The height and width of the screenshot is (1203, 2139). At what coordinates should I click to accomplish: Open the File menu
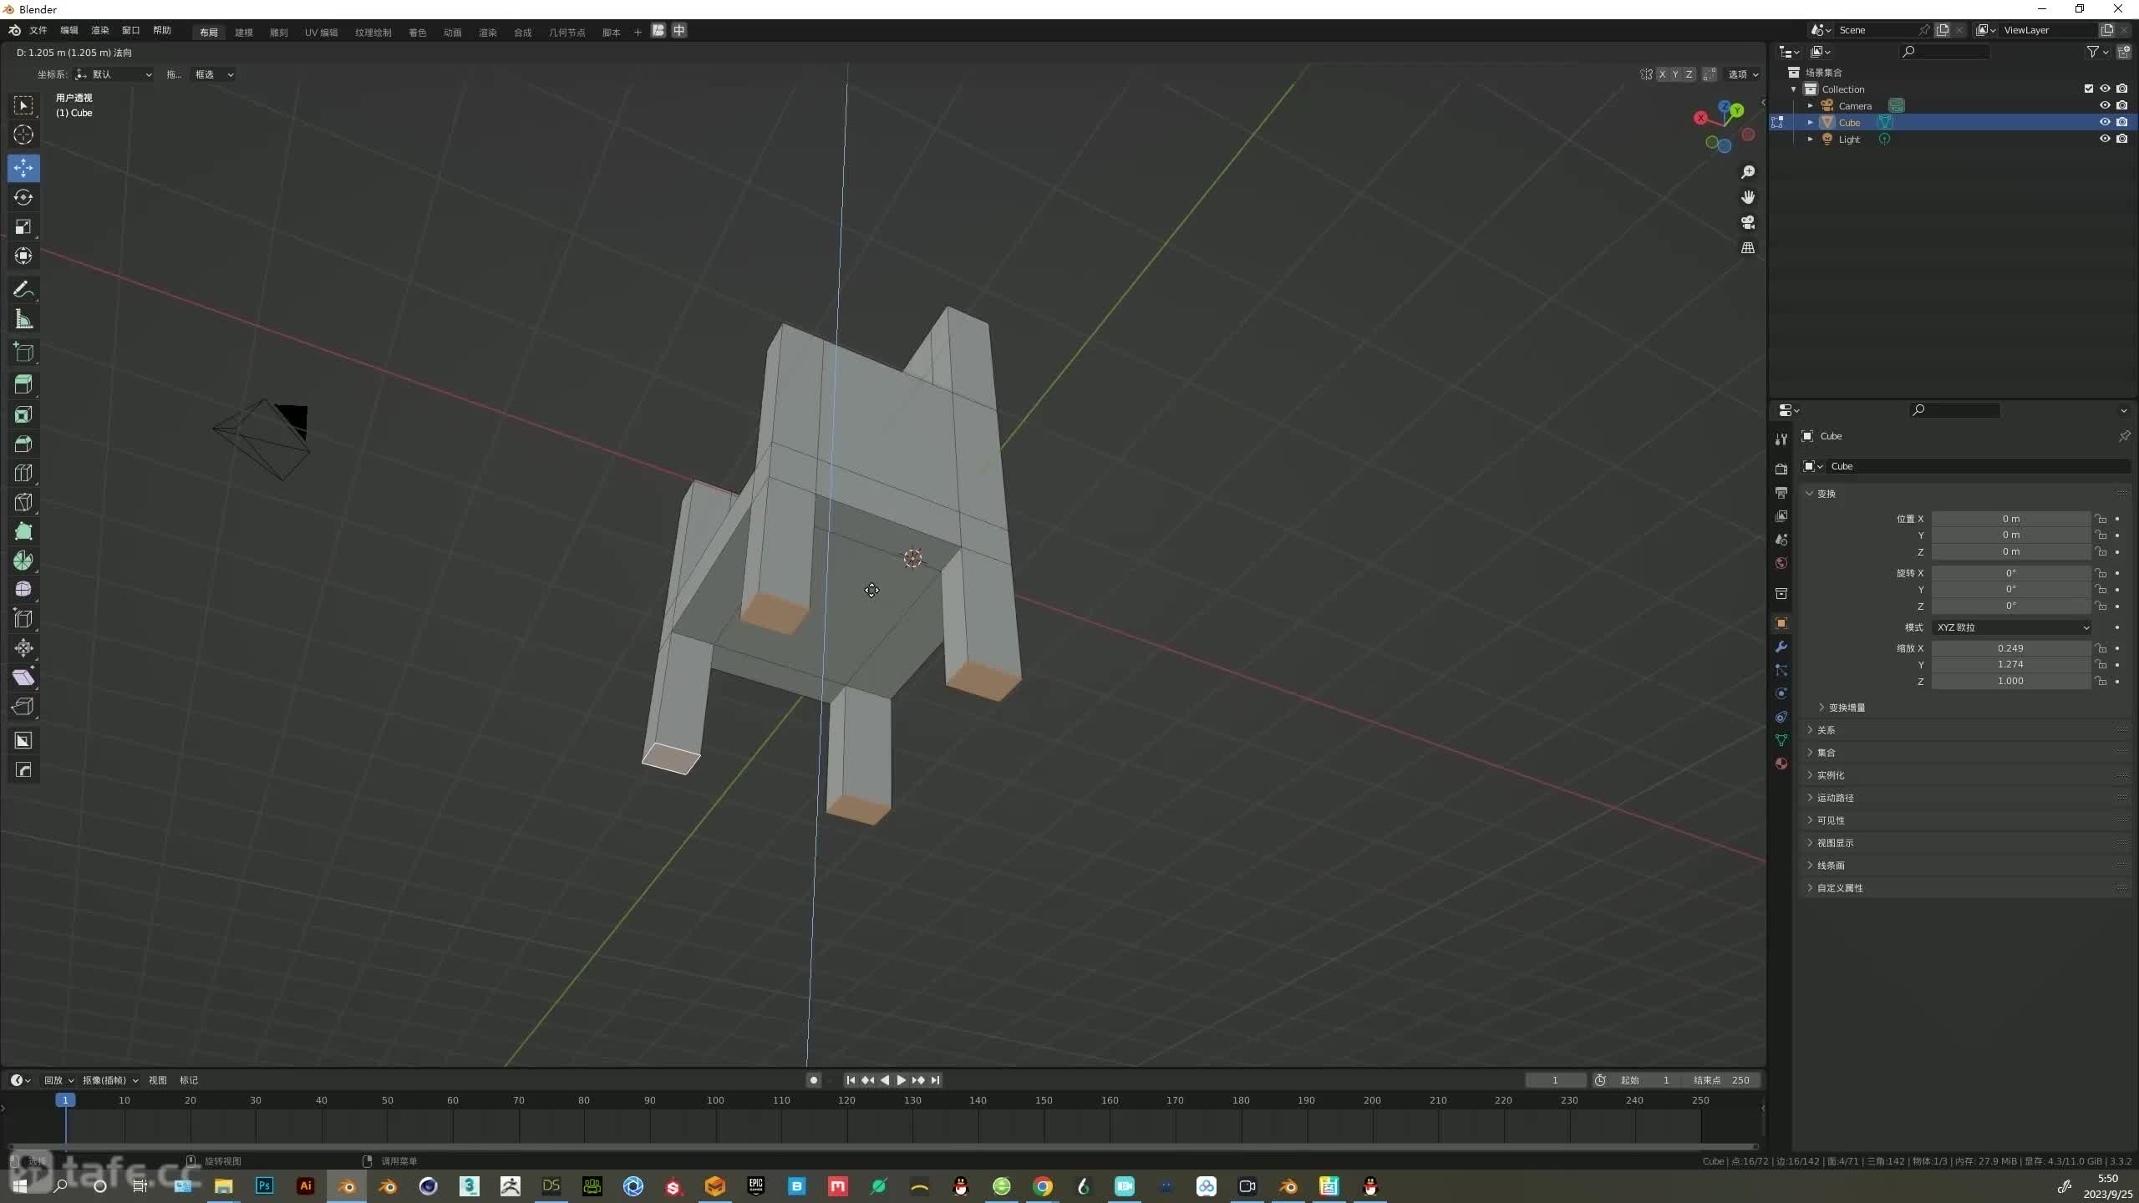tap(38, 30)
